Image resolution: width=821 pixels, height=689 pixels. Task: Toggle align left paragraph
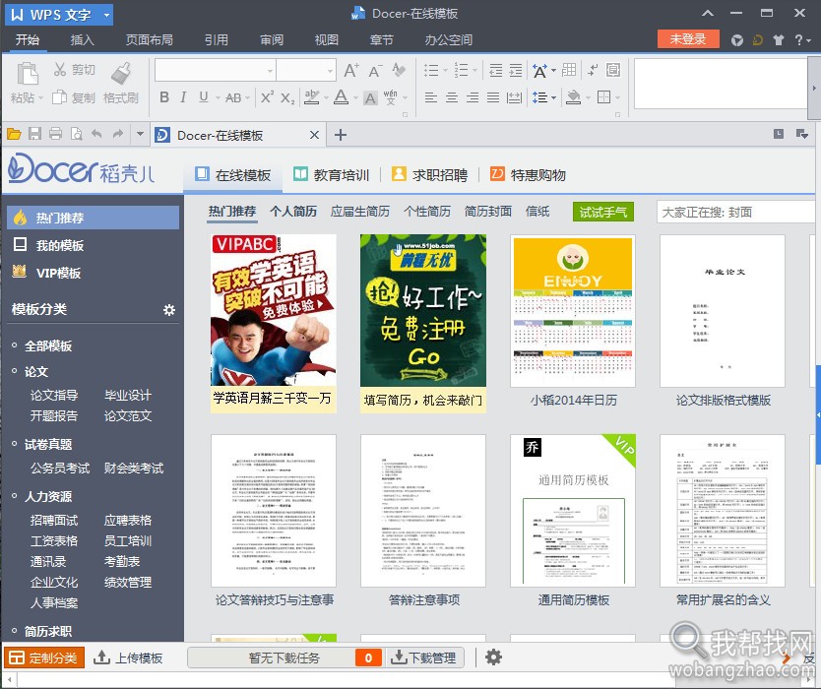[x=431, y=97]
